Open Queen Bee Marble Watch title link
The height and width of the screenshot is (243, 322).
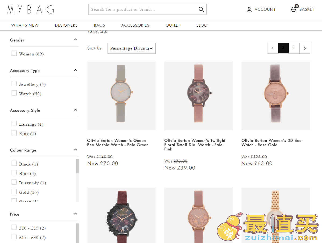118,143
